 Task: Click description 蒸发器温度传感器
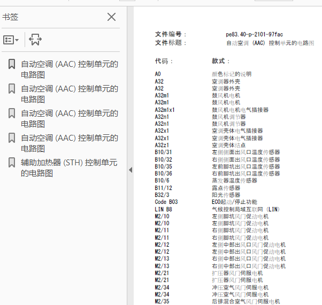234,180
